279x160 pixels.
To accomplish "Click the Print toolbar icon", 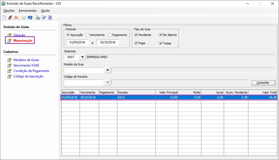I will [37, 17].
